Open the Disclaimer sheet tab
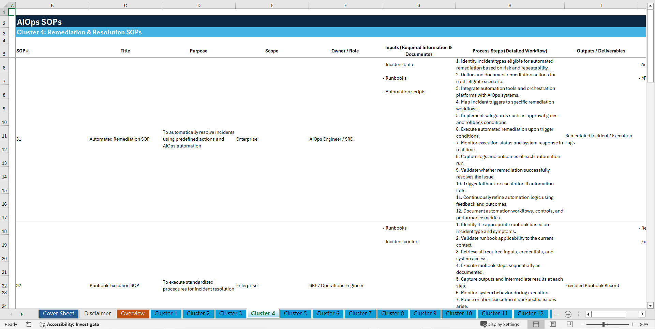 pyautogui.click(x=97, y=313)
